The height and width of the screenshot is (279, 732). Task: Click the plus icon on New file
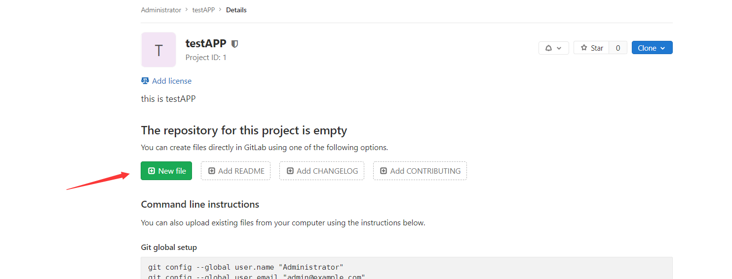152,171
